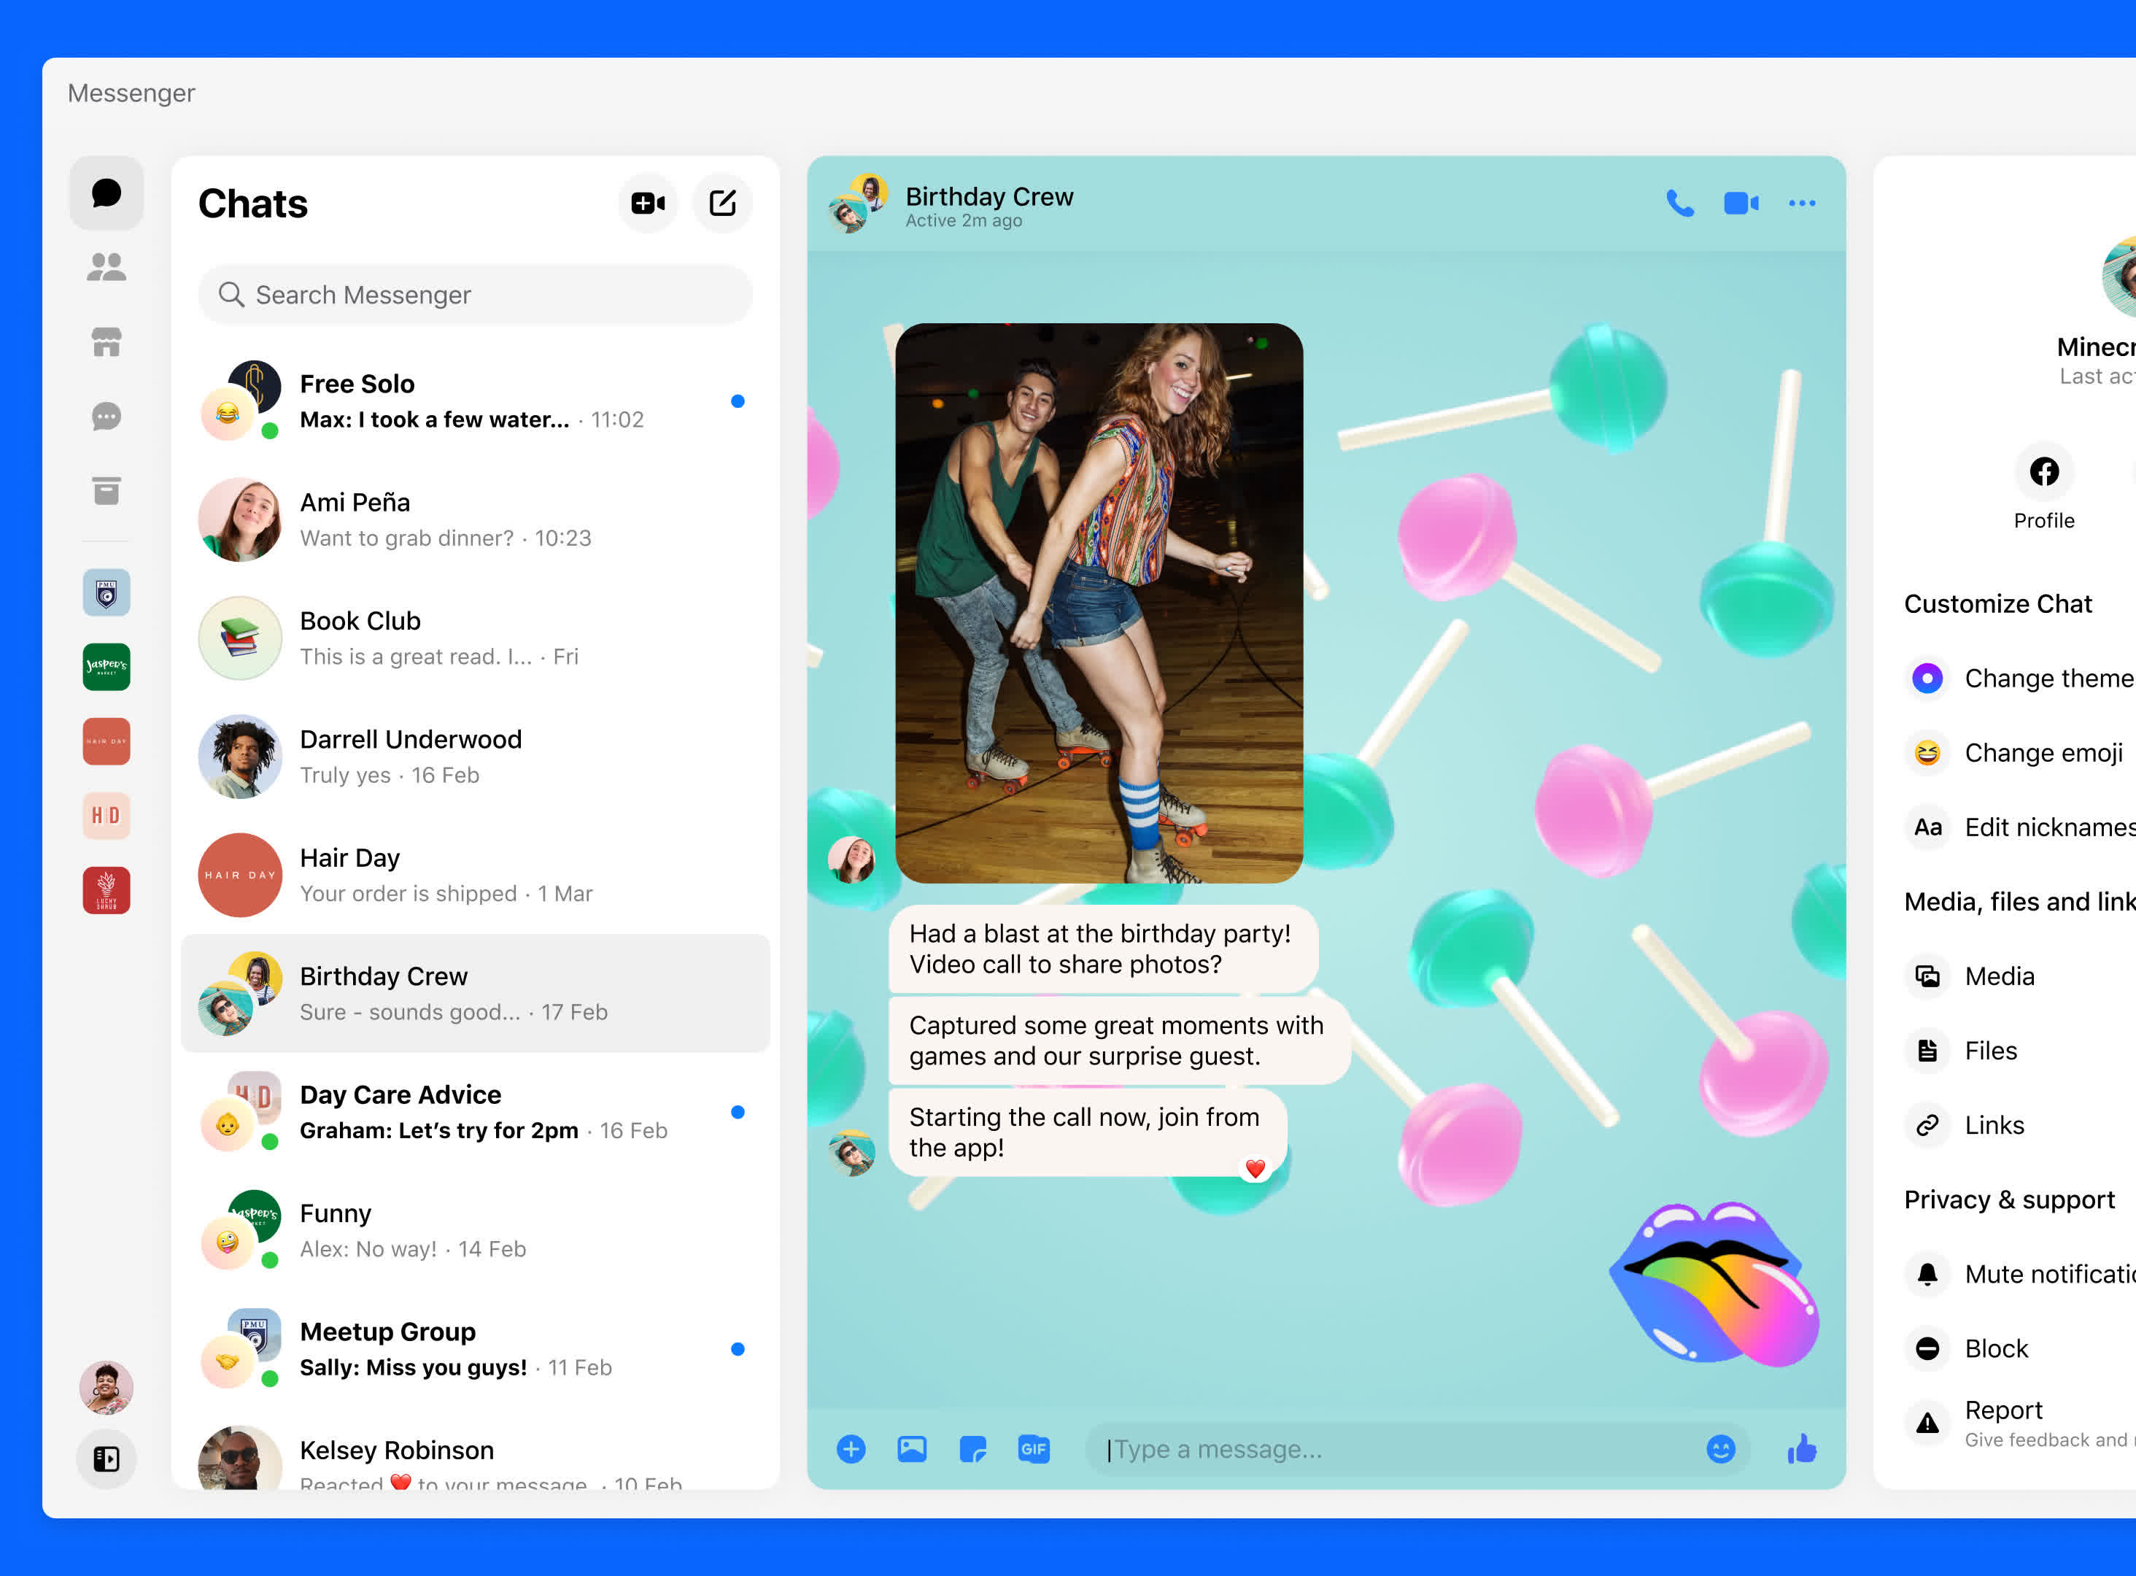Click 'Captured some great moments' message

[x=1118, y=1040]
